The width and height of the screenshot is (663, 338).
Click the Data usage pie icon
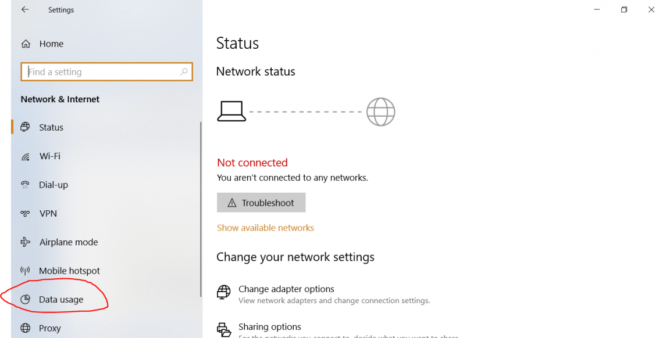pyautogui.click(x=25, y=300)
